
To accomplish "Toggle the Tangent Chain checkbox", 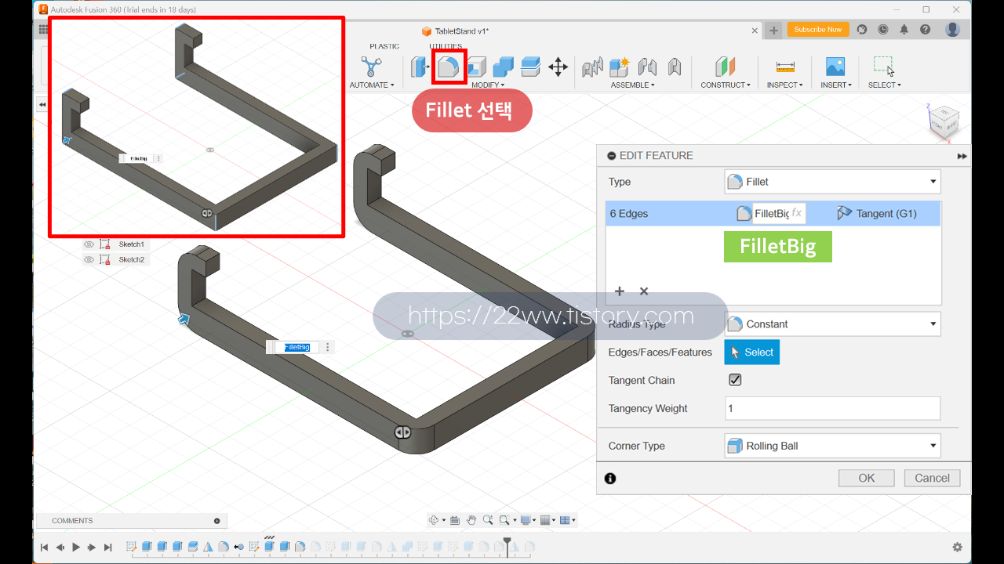I will pyautogui.click(x=735, y=380).
